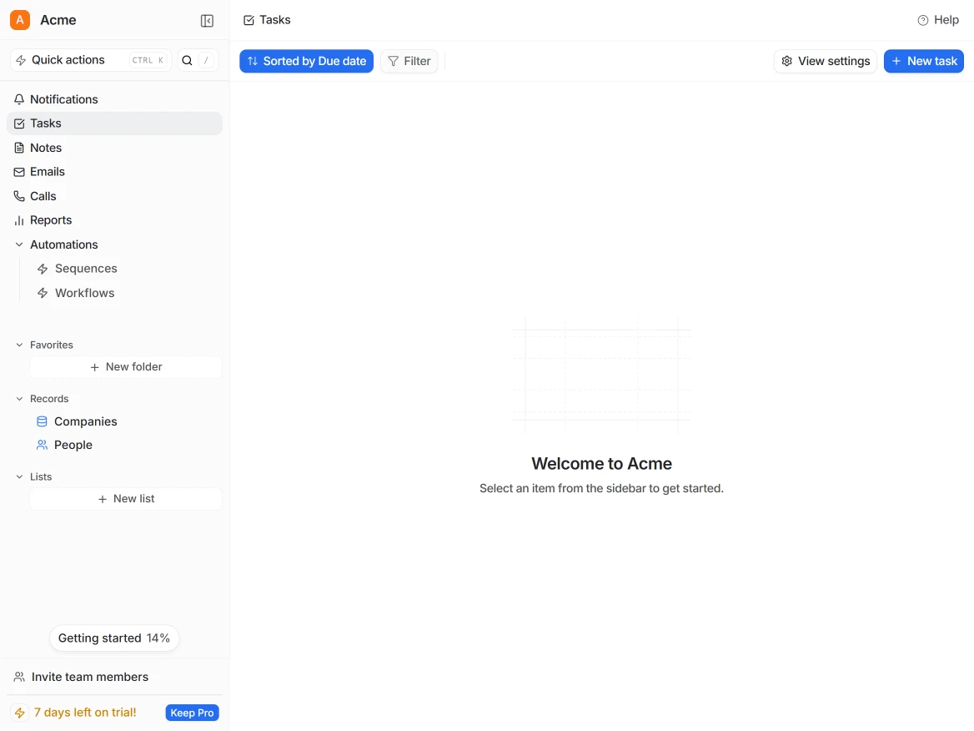Click the orange Acme workspace logo
Screen dimensions: 974x731
20,20
